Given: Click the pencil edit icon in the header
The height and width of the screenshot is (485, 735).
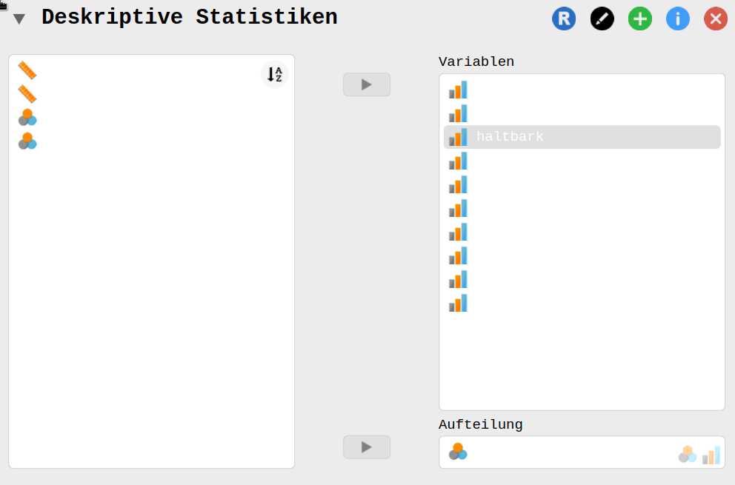Looking at the screenshot, I should 602,19.
